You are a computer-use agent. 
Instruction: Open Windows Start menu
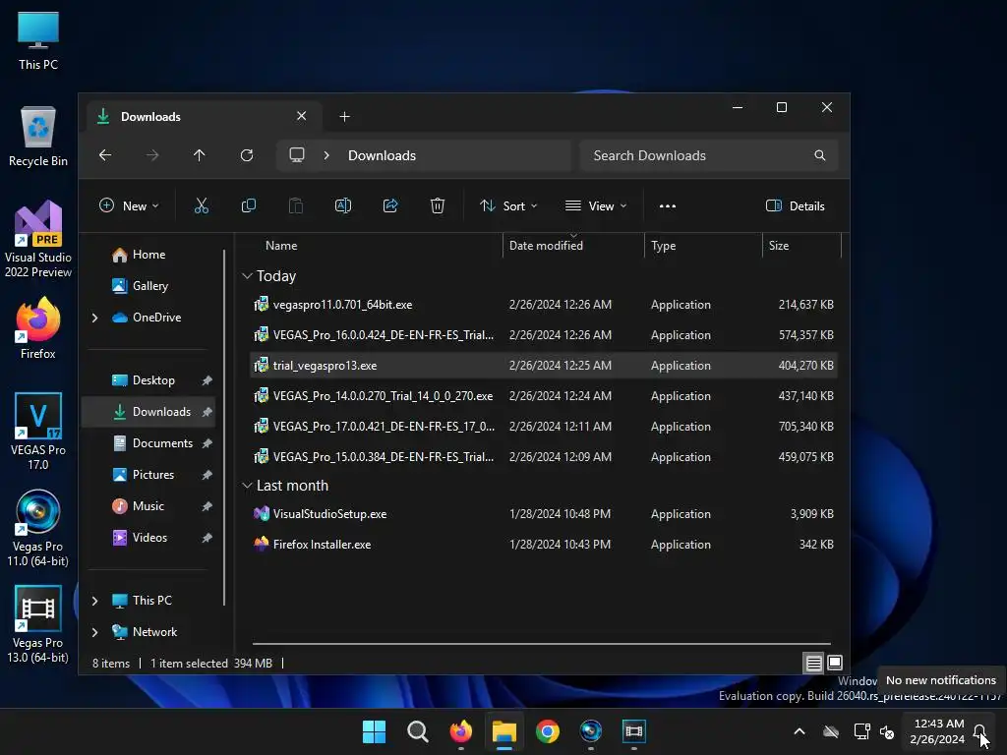(374, 731)
